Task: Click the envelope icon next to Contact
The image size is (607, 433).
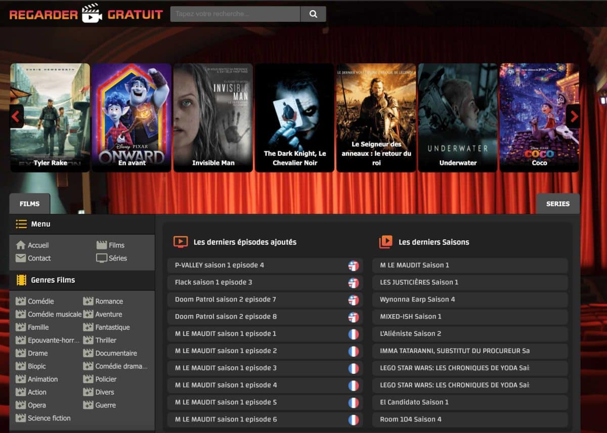Action: pyautogui.click(x=21, y=258)
